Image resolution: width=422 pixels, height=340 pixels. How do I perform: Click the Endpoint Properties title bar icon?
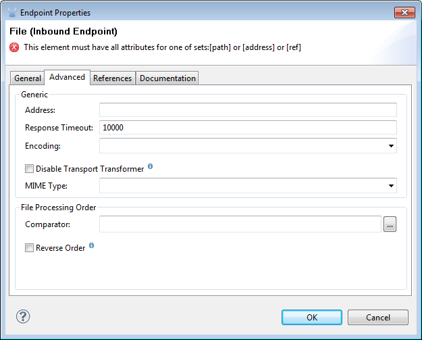tap(11, 12)
